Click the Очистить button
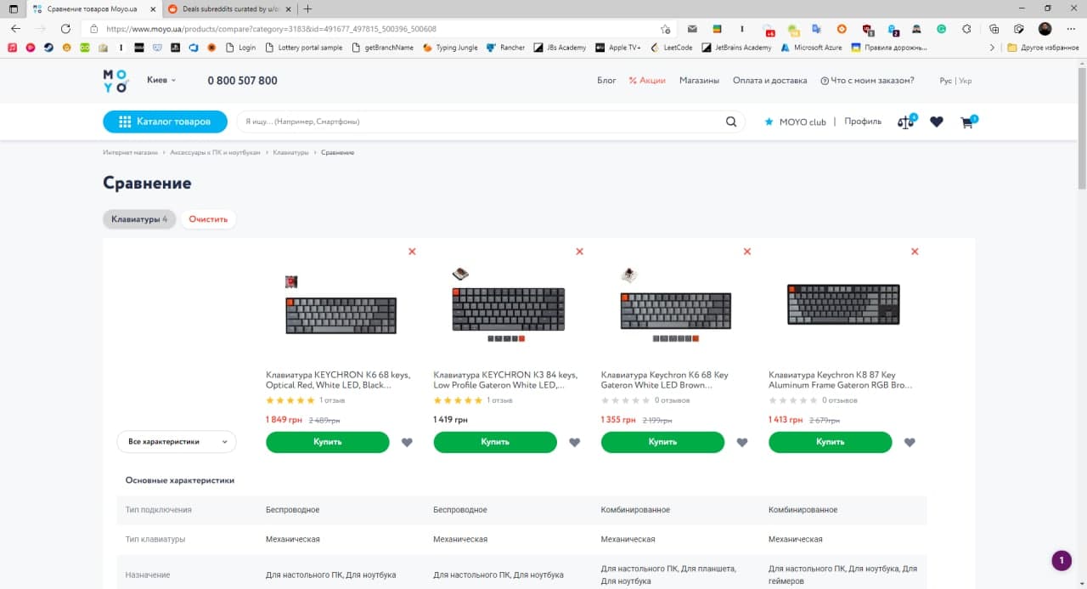The width and height of the screenshot is (1087, 589). [209, 219]
